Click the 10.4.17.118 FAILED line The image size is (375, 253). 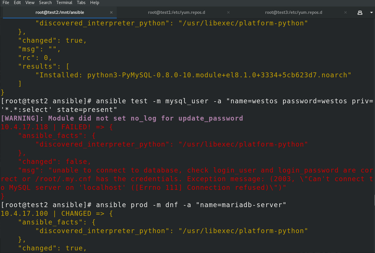(57, 127)
